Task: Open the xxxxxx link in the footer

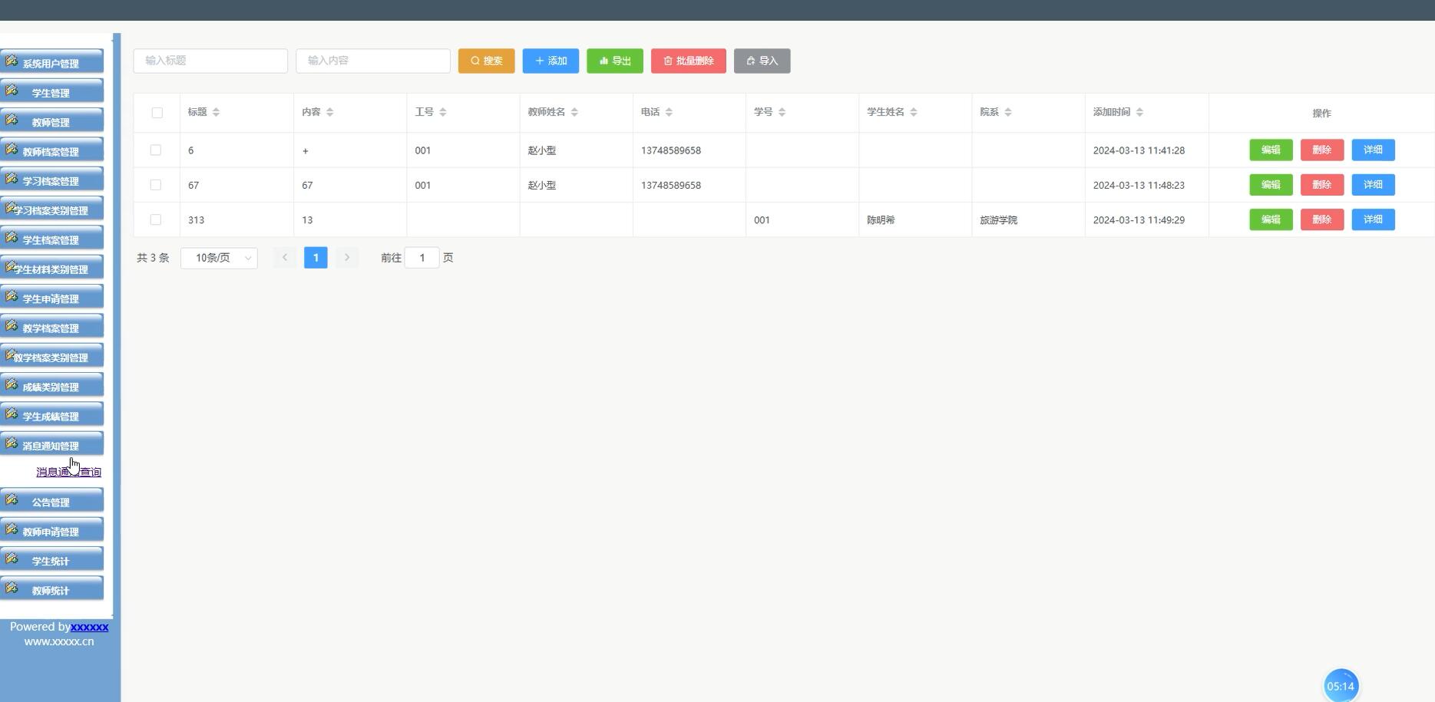Action: pos(90,627)
